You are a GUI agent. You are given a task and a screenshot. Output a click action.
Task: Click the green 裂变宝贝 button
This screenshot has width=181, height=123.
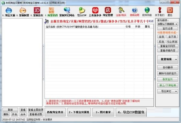click(x=168, y=79)
